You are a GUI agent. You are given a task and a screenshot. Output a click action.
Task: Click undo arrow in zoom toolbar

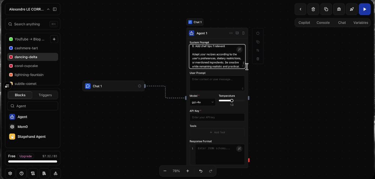pyautogui.click(x=201, y=171)
